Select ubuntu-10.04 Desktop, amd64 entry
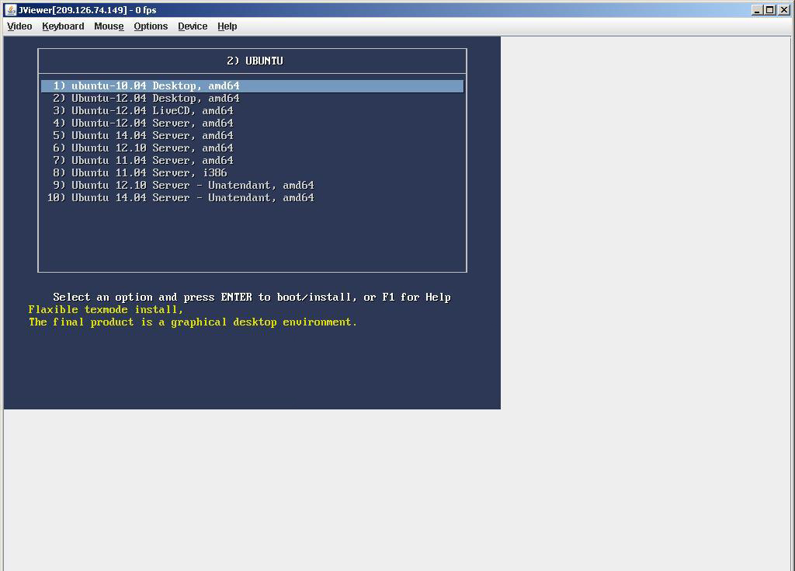795x571 pixels. click(155, 86)
